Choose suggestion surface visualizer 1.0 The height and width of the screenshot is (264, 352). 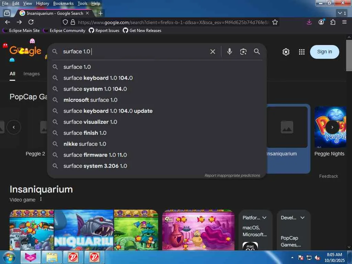pos(157,122)
